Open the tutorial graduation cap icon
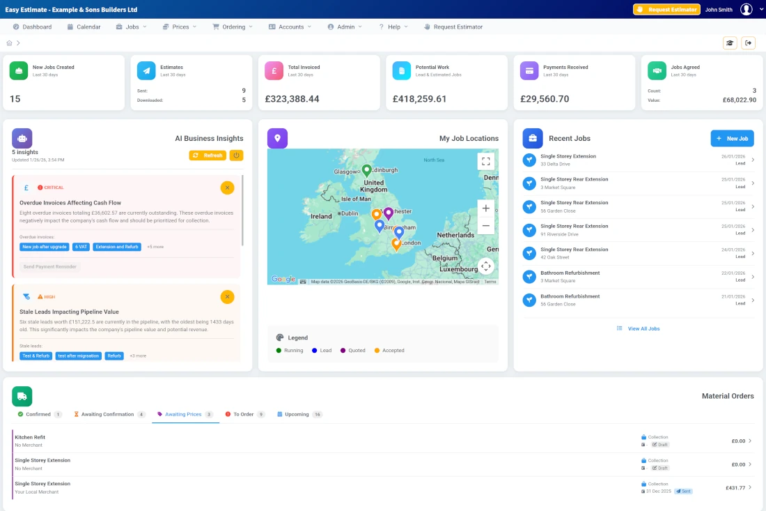This screenshot has height=511, width=766. tap(730, 43)
